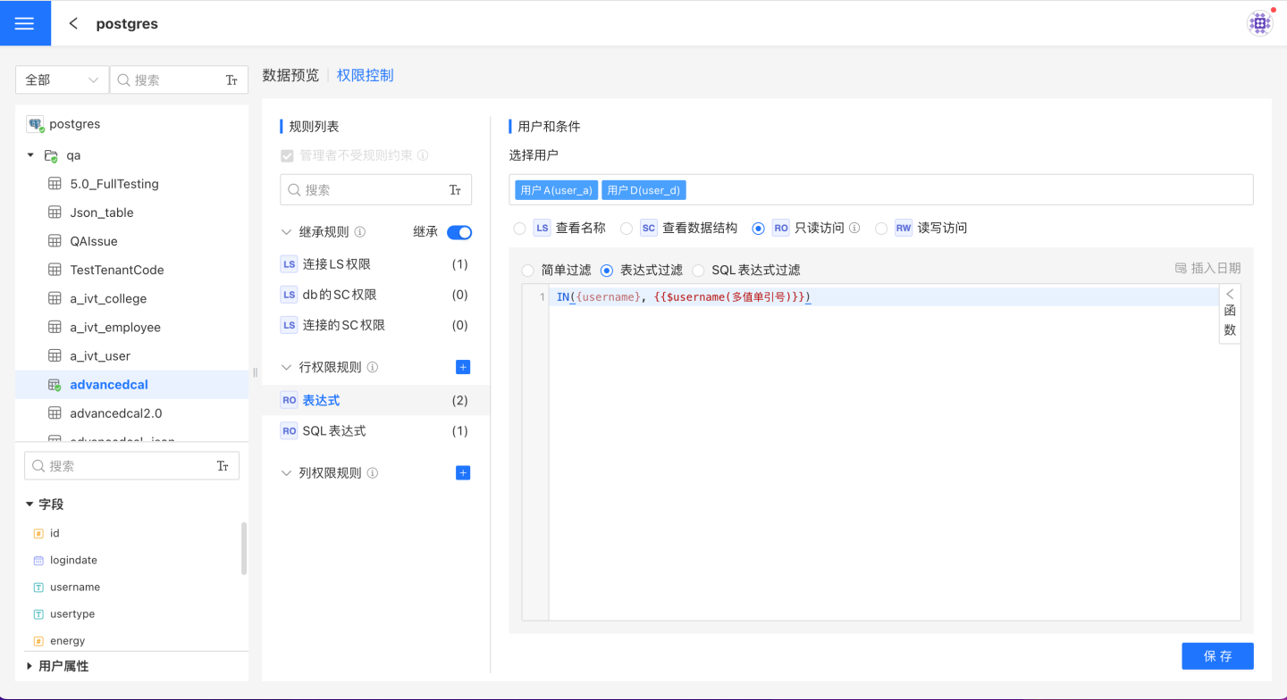Click the 保存 button

(x=1216, y=656)
